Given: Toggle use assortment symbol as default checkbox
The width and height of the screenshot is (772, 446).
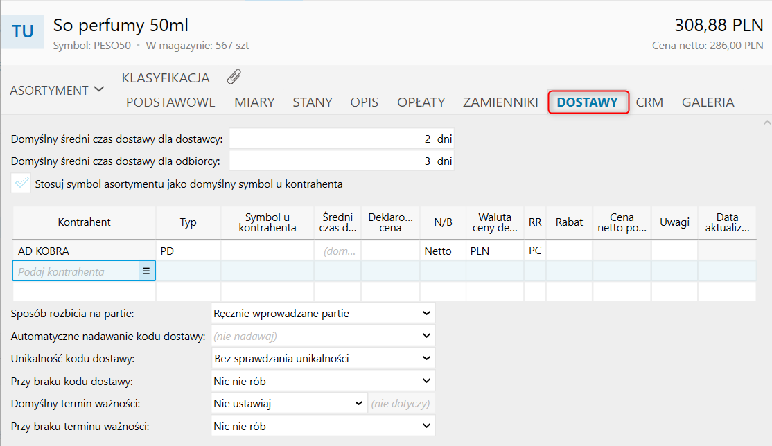Looking at the screenshot, I should click(22, 184).
